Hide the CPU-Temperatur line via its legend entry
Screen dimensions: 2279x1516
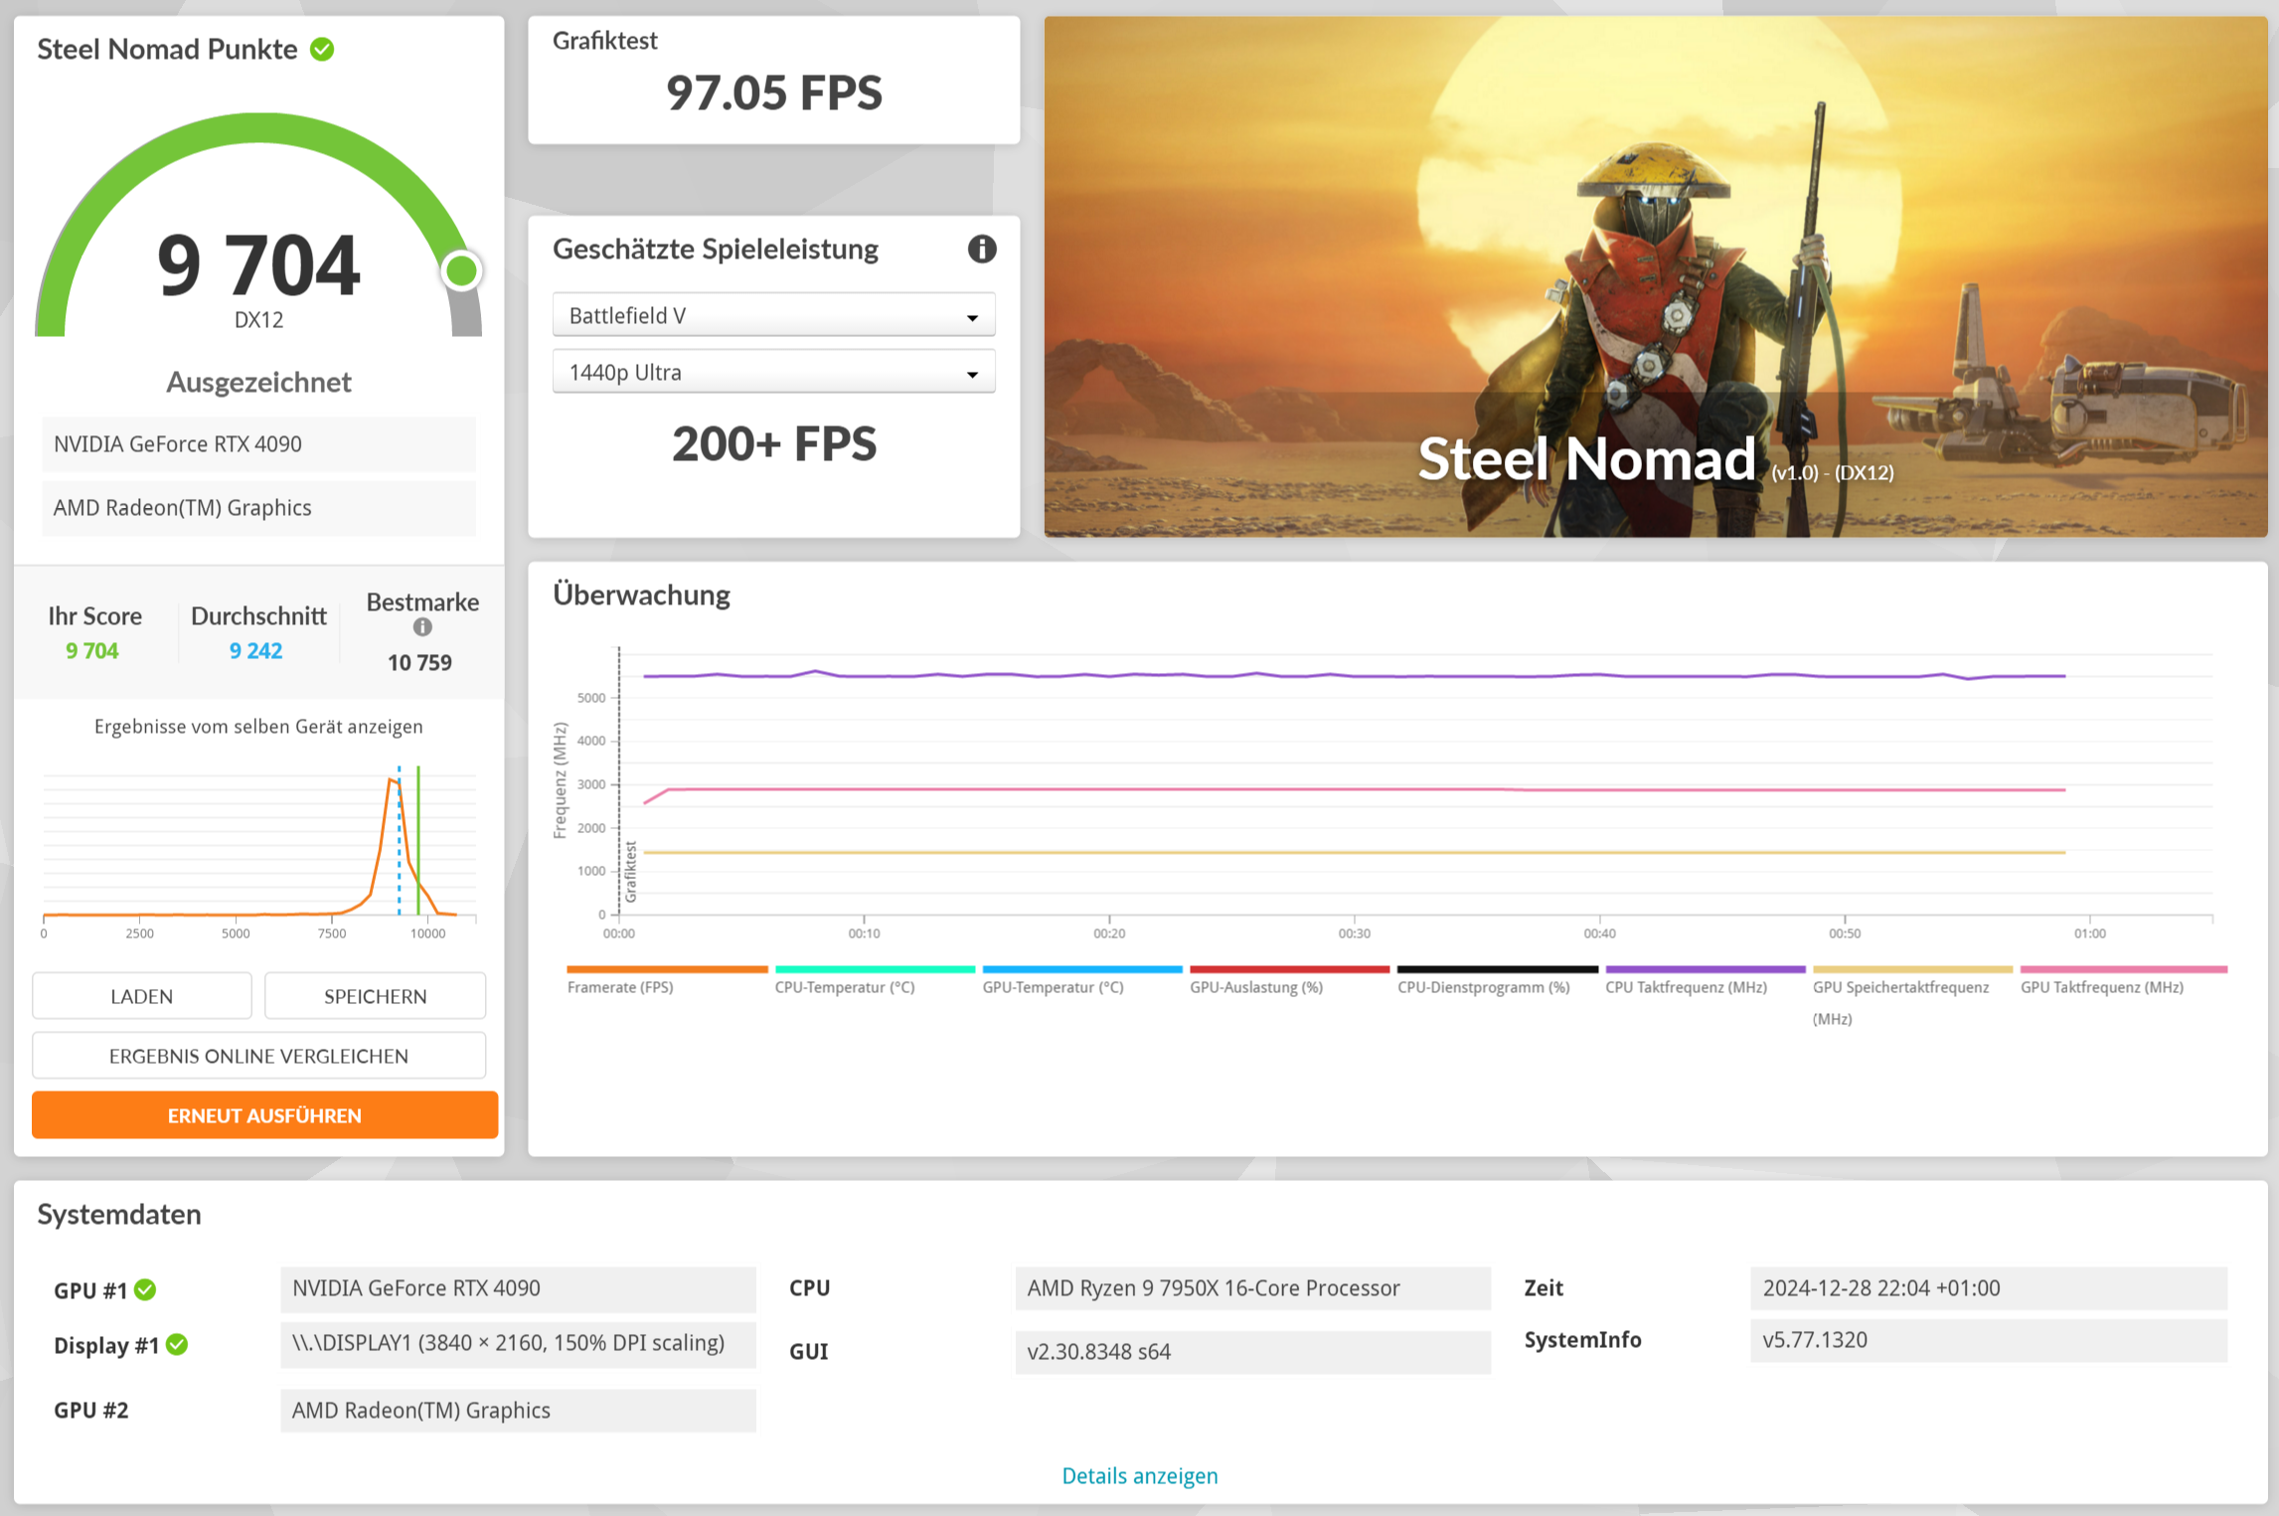tap(875, 967)
